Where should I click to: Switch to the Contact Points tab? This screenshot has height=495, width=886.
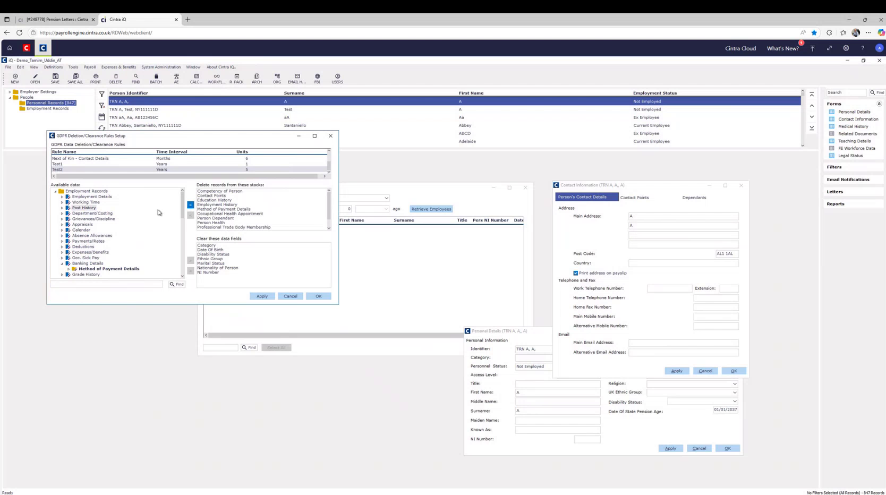tap(634, 197)
